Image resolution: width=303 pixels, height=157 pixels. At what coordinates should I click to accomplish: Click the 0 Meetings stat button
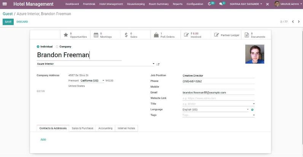click(106, 35)
